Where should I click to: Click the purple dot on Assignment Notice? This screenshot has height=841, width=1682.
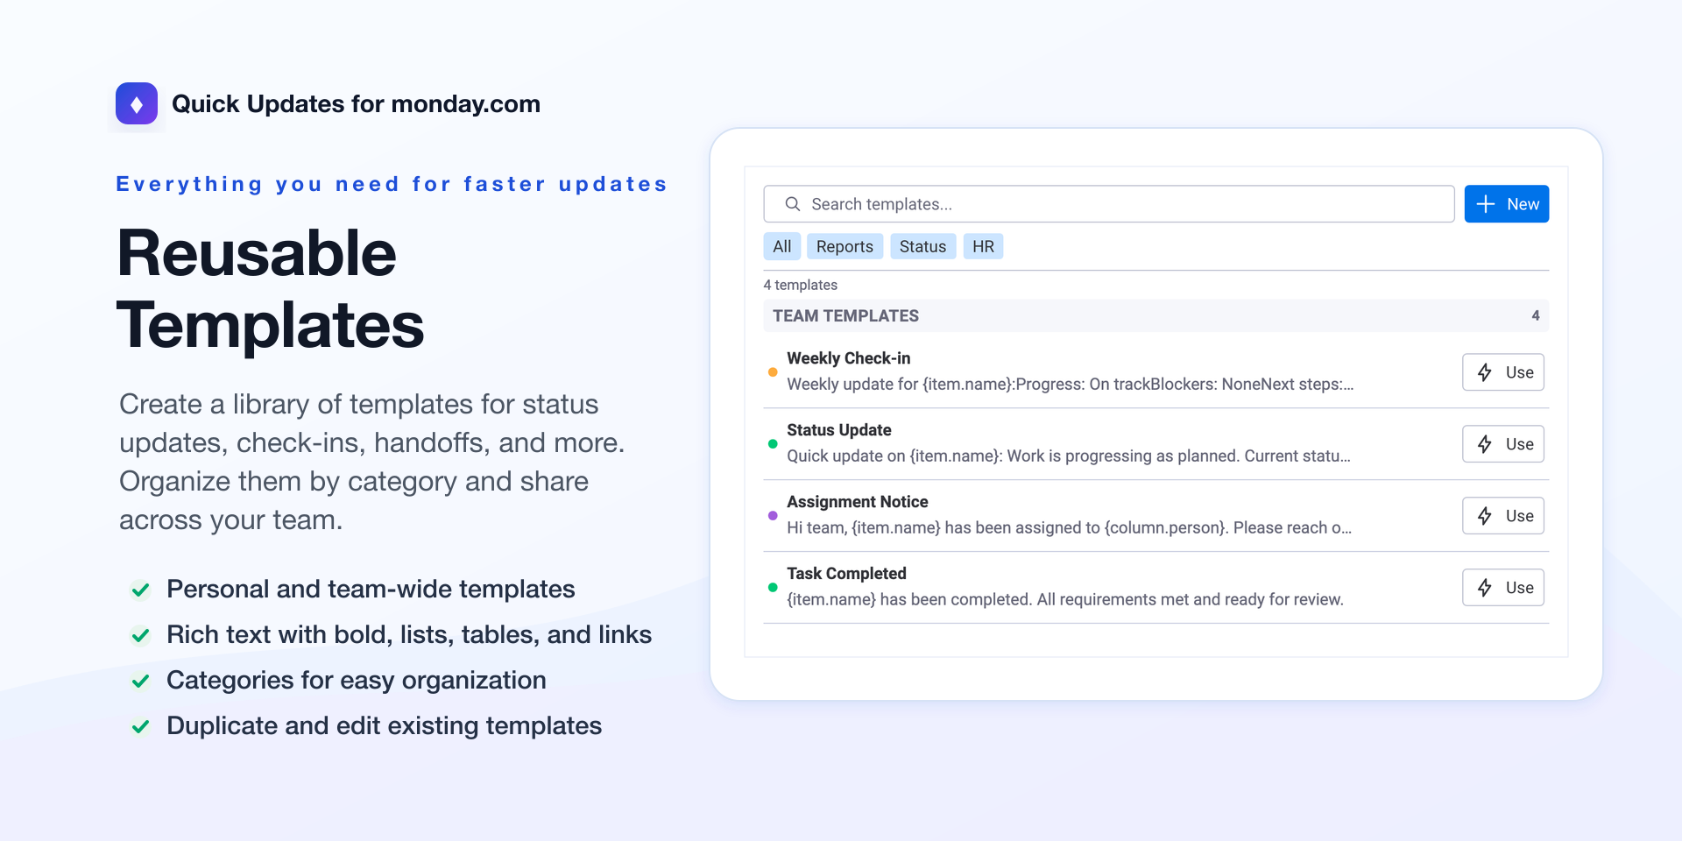point(773,516)
